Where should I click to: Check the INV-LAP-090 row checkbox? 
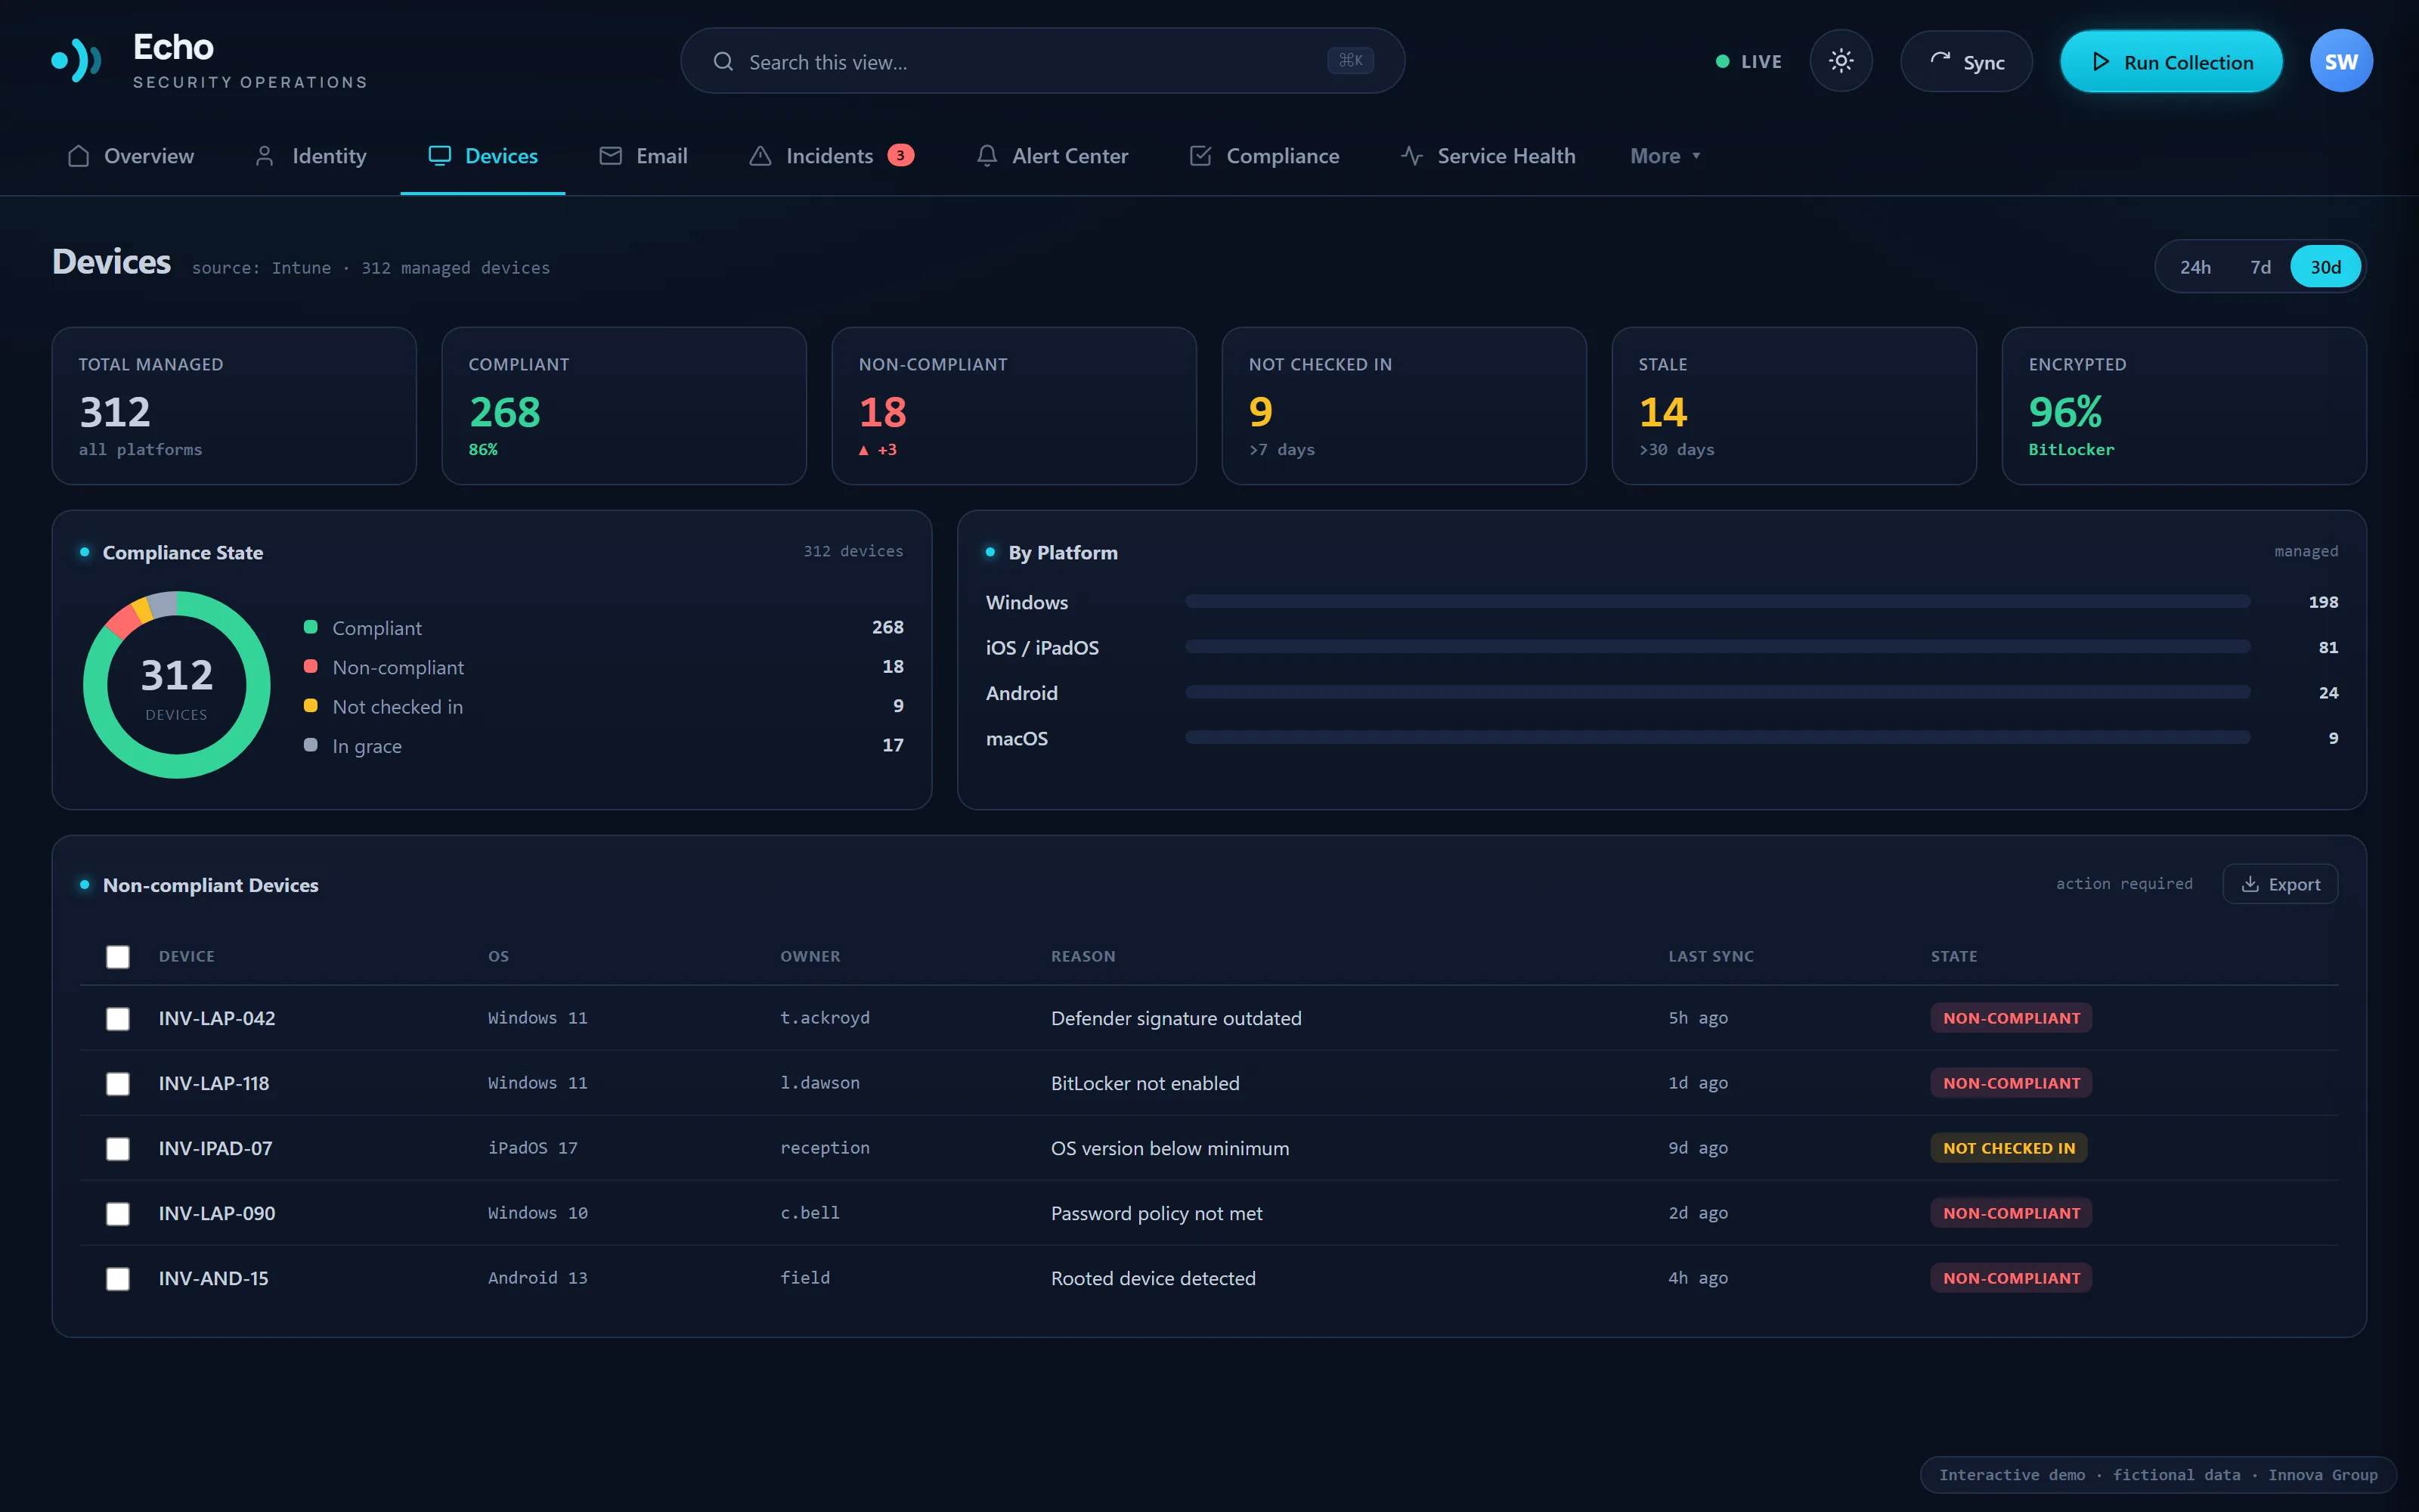click(118, 1213)
